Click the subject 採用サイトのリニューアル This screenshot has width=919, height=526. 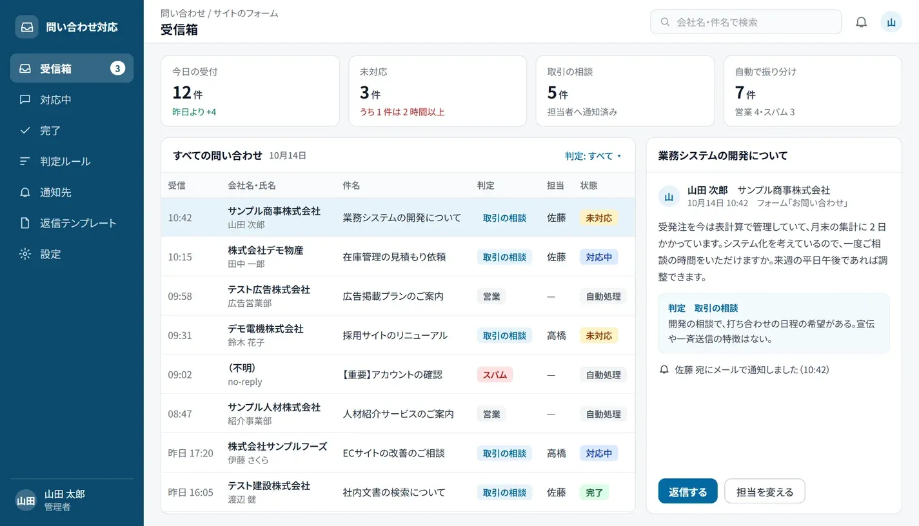(x=395, y=336)
